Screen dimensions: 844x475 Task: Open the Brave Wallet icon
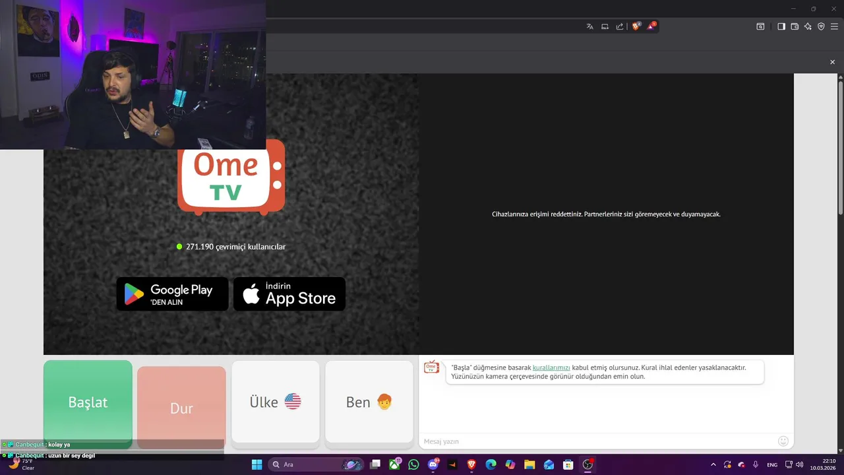795,26
